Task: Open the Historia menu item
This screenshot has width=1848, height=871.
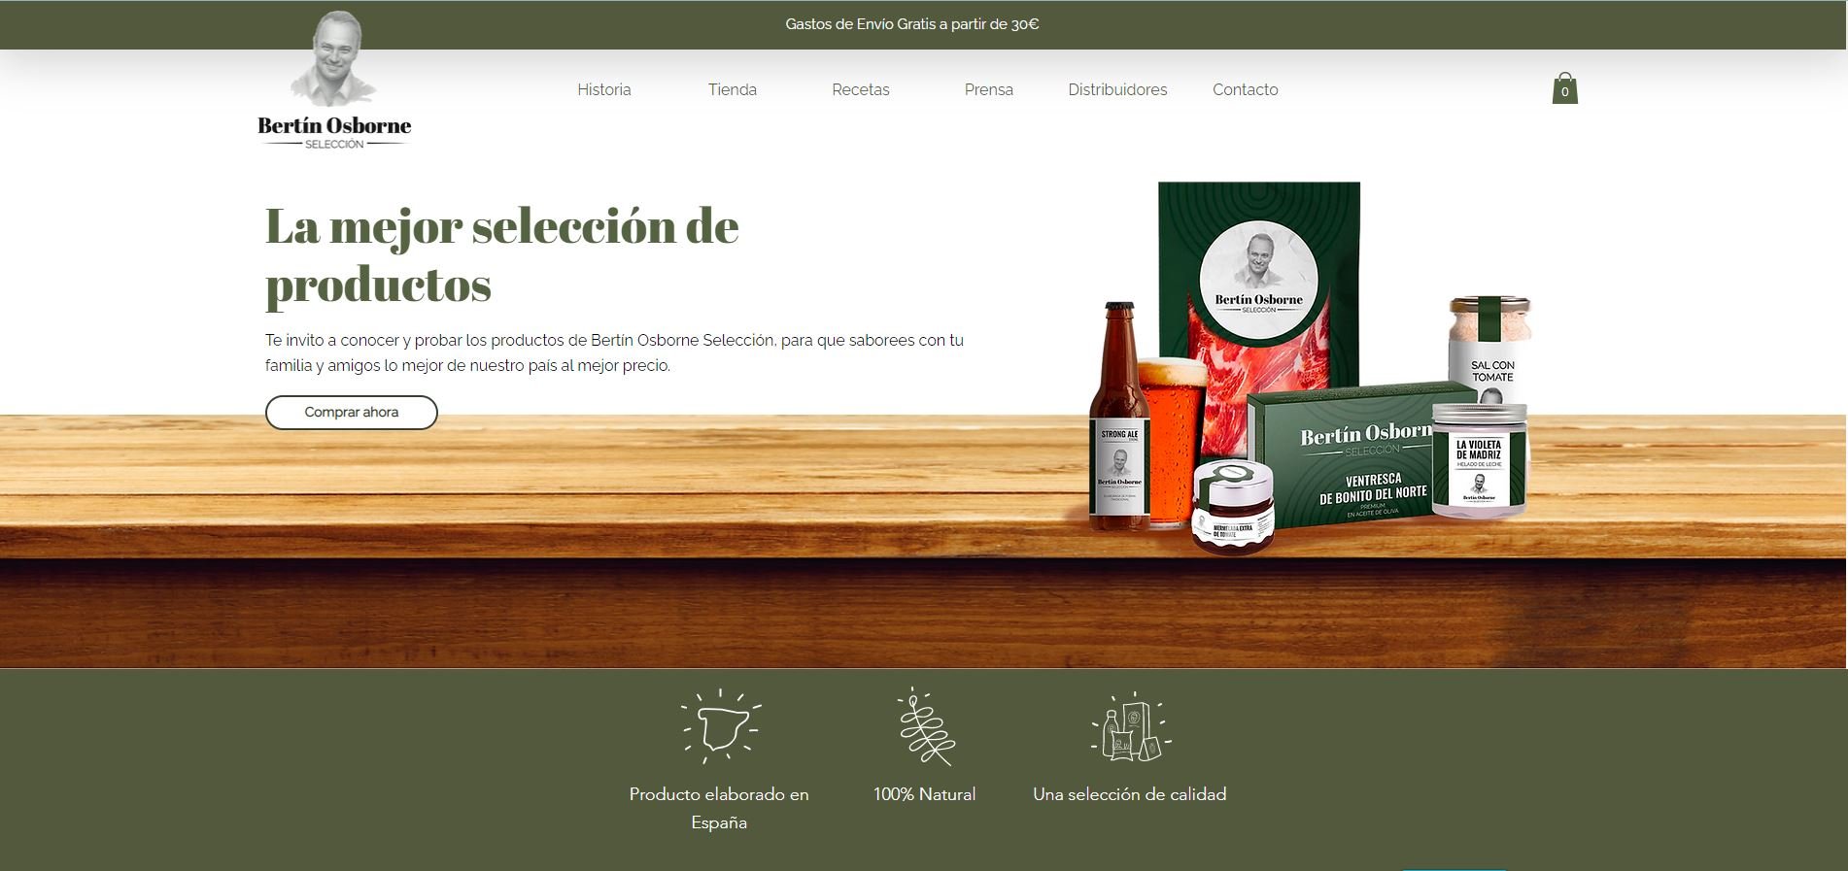Action: click(x=604, y=89)
